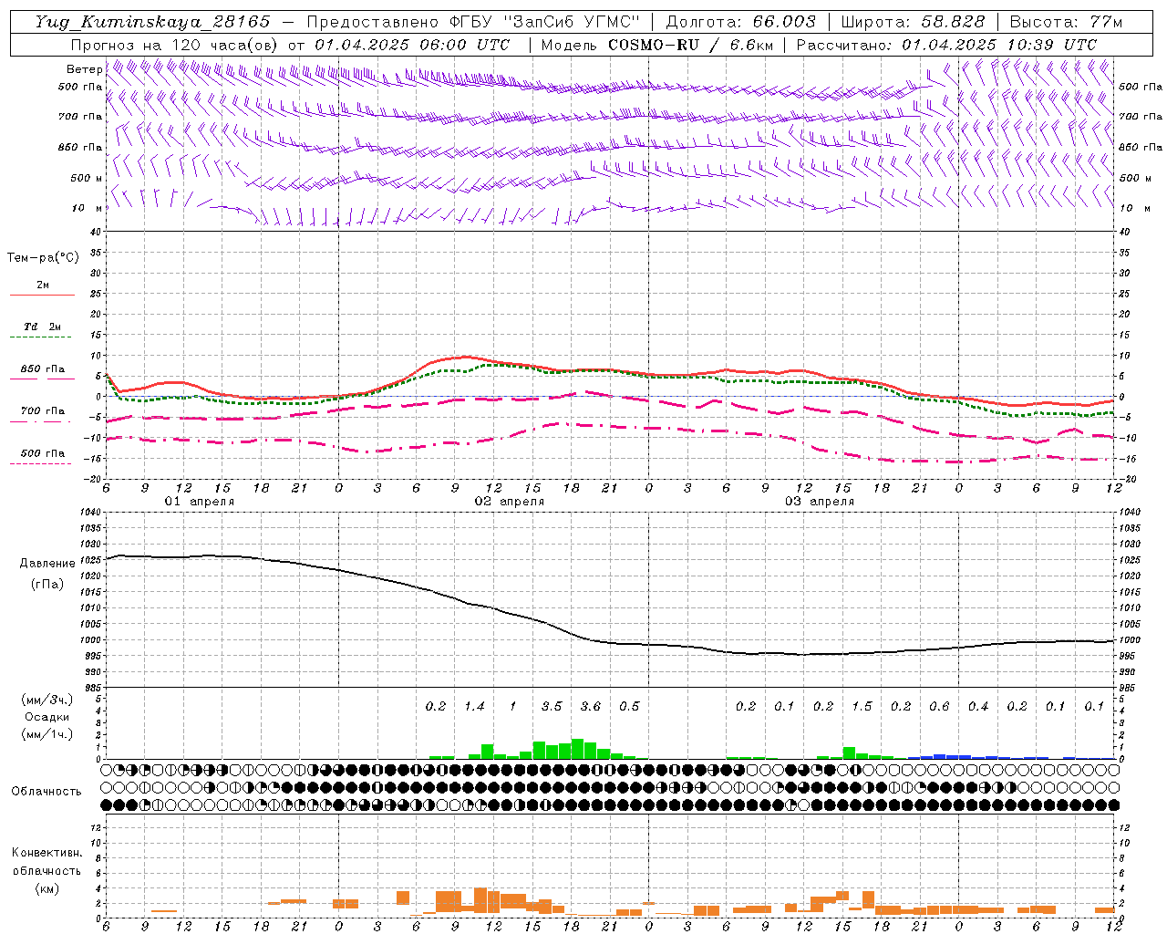This screenshot has width=1167, height=934.
Task: Click the Ветер wind panel label
Action: point(84,69)
